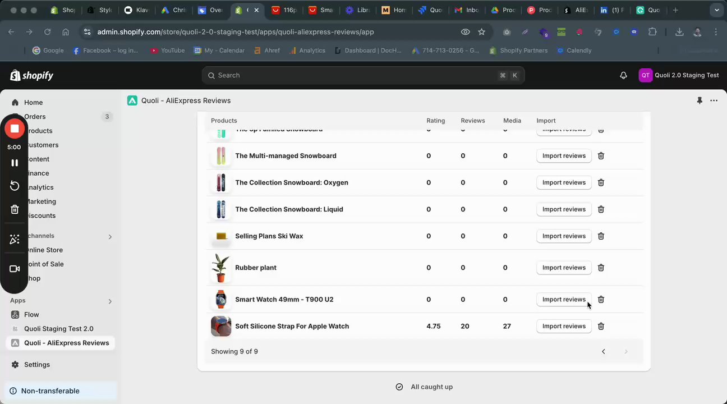This screenshot has width=727, height=404.
Task: Open the browser downloads icon
Action: click(679, 32)
